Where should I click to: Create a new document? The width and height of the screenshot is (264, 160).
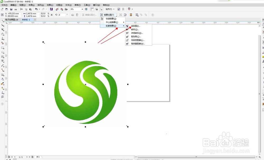(x=2, y=9)
